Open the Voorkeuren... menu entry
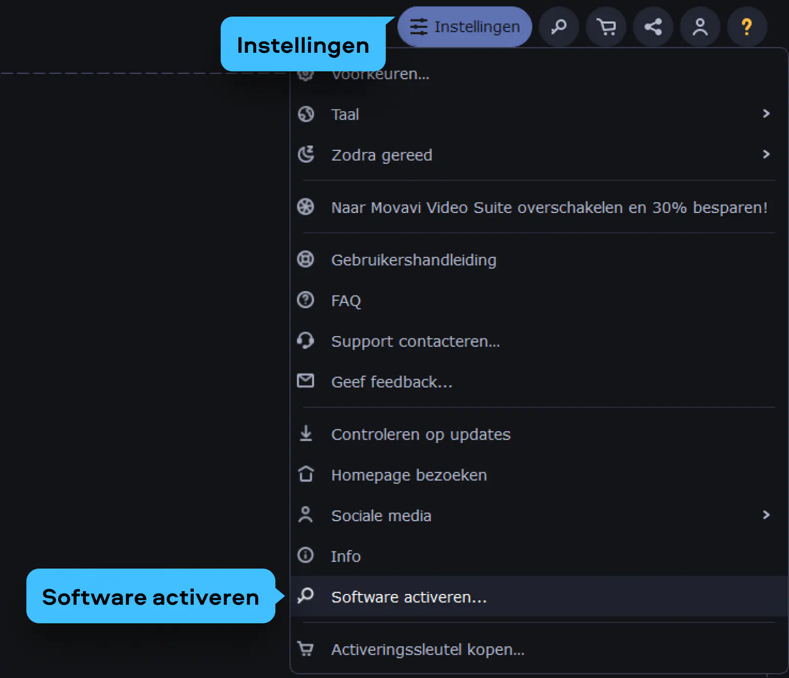The width and height of the screenshot is (789, 678). coord(539,74)
